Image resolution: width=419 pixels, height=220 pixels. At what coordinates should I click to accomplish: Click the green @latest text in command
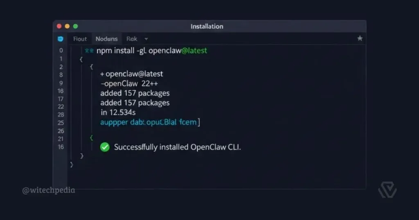(194, 51)
